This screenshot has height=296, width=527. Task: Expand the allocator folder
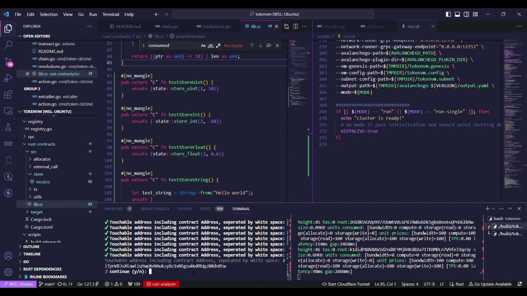pyautogui.click(x=42, y=159)
